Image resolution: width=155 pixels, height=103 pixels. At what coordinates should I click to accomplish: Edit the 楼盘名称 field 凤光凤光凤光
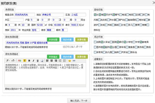(25, 15)
